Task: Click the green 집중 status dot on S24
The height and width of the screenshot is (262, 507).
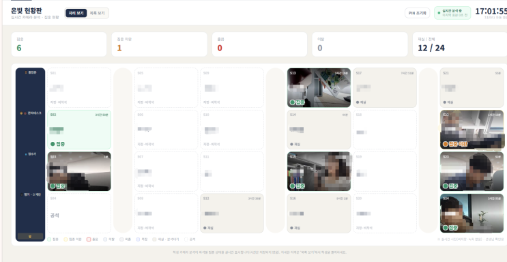Action: 445,228
